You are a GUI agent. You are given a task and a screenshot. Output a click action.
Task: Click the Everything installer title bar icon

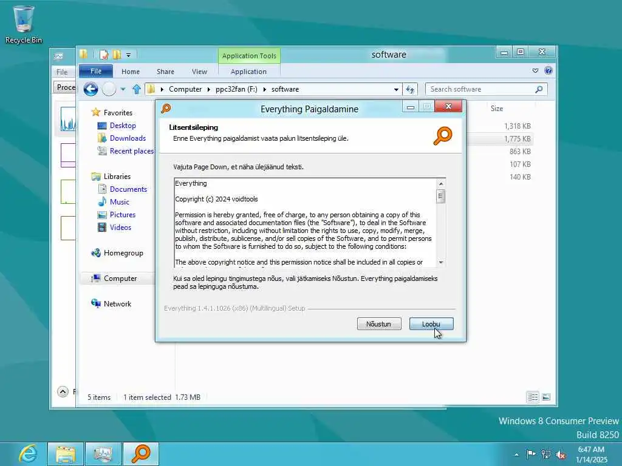pos(166,108)
